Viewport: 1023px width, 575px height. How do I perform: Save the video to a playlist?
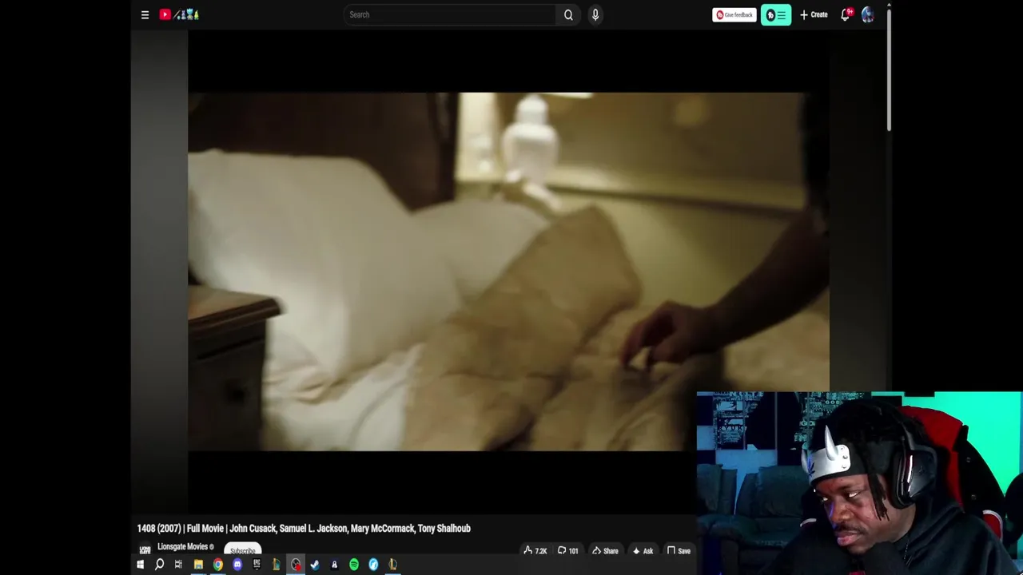pos(679,550)
